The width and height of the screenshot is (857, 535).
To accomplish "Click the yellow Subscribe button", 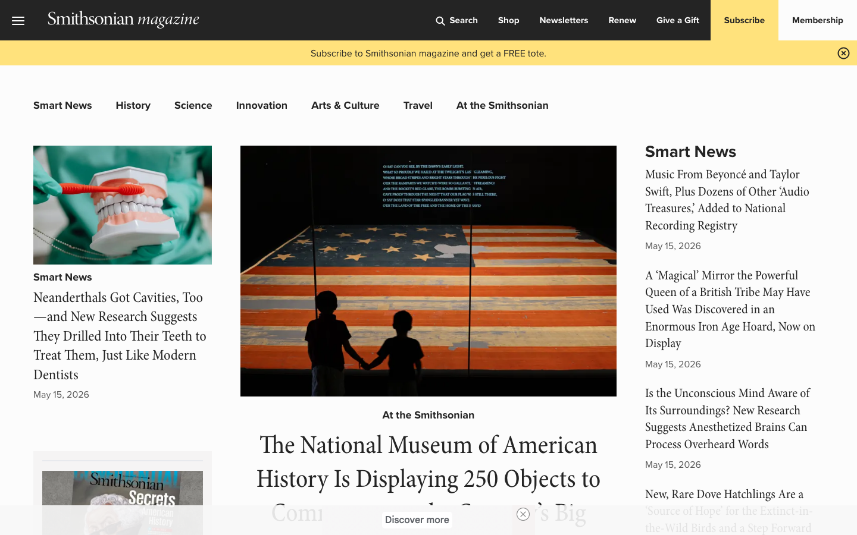I will 744,20.
